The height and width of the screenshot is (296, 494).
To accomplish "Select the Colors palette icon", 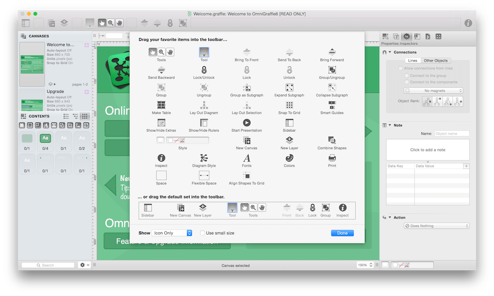I will pos(289,157).
